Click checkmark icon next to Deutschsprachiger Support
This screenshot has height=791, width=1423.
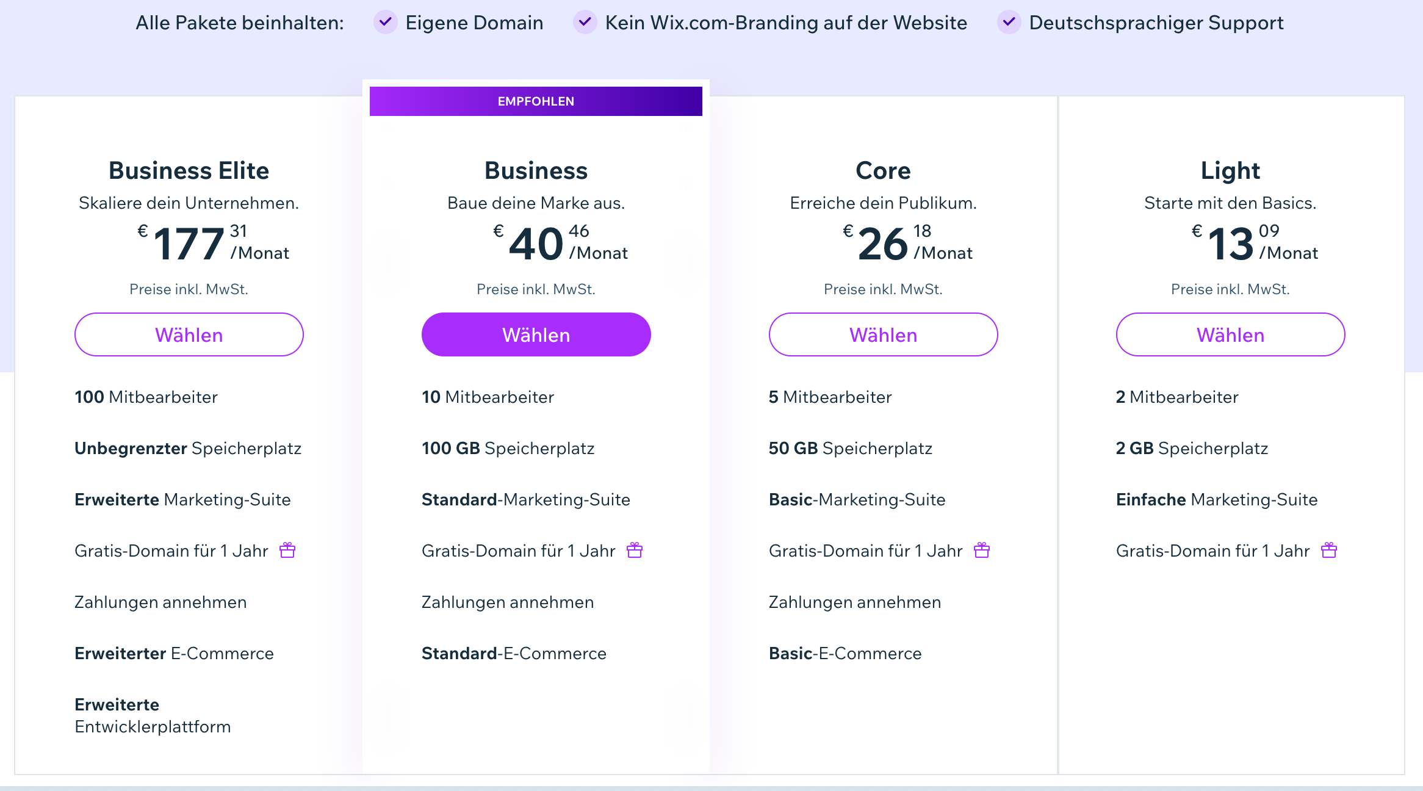[x=1009, y=23]
